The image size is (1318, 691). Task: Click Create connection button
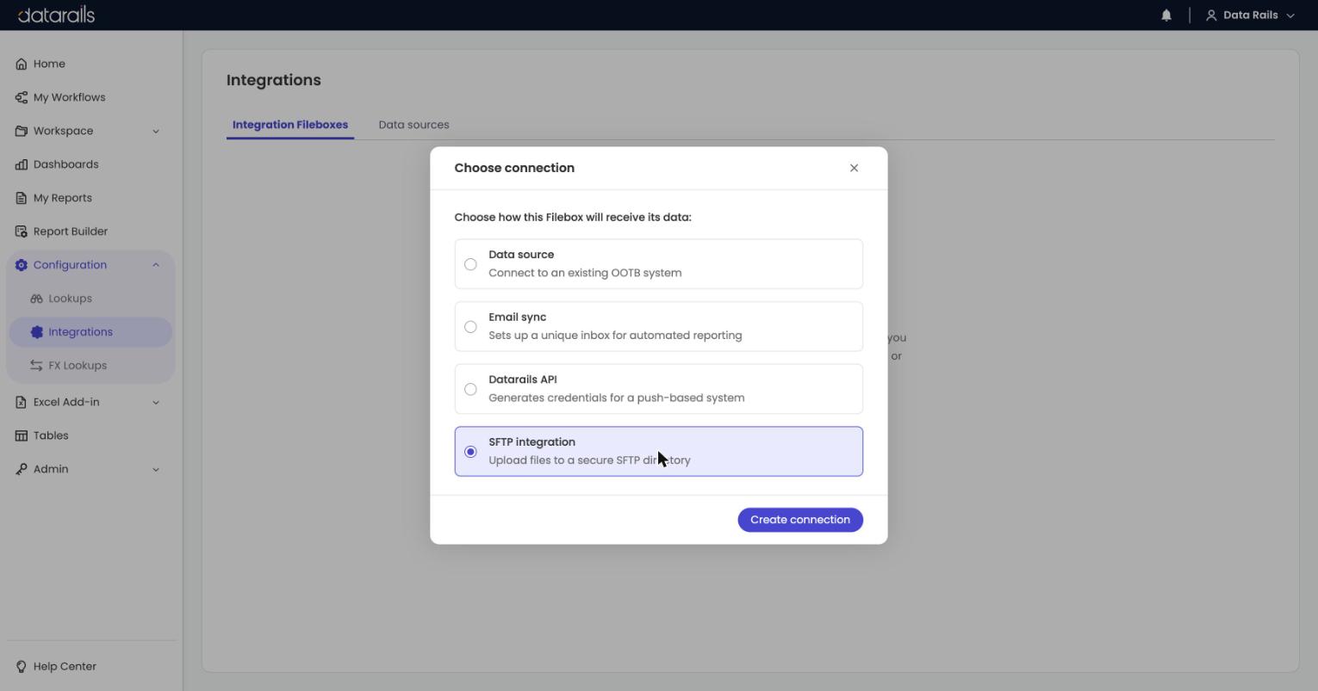coord(800,520)
